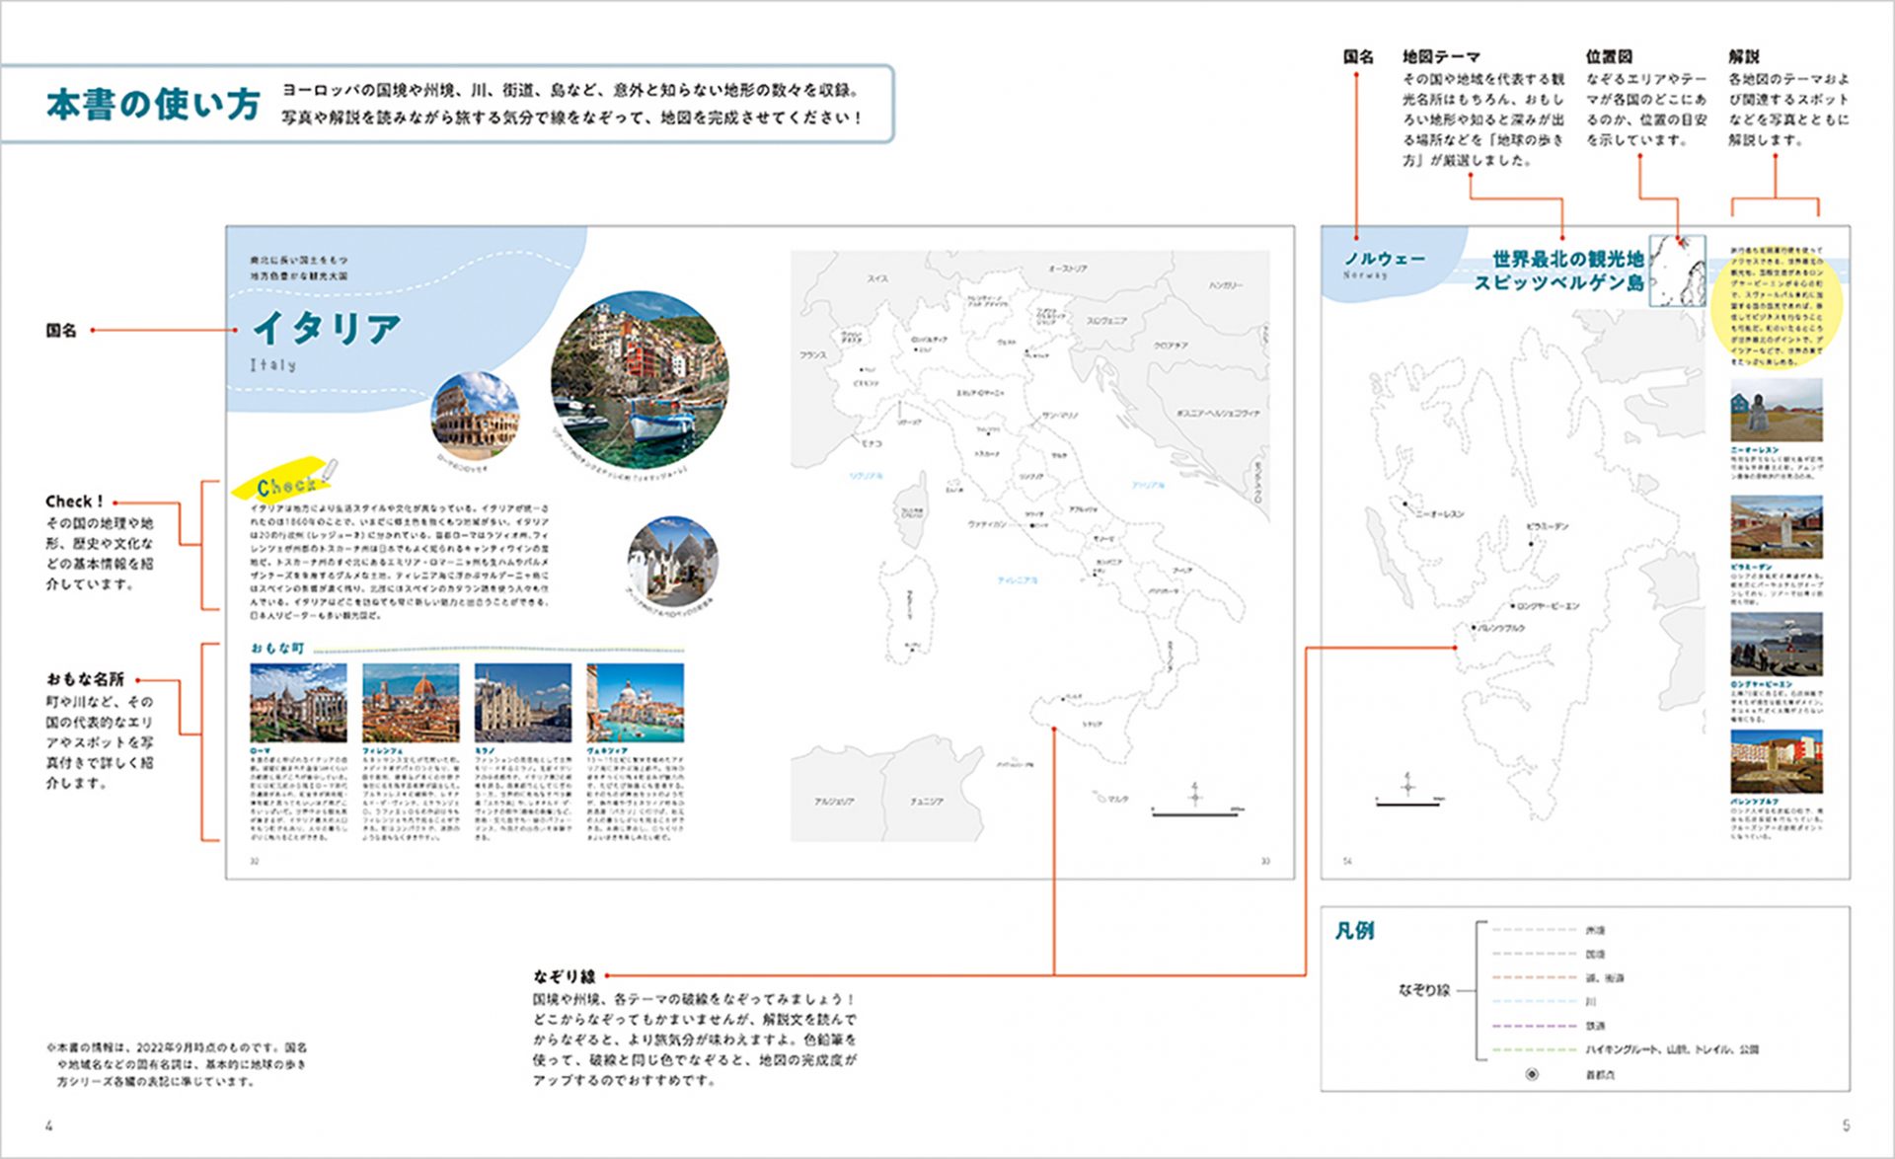1895x1159 pixels.
Task: Click the Florence cathedral photo
Action: click(411, 703)
